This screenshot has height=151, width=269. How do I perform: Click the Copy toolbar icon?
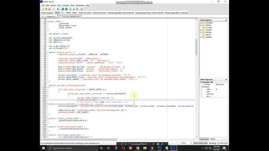click(x=70, y=9)
